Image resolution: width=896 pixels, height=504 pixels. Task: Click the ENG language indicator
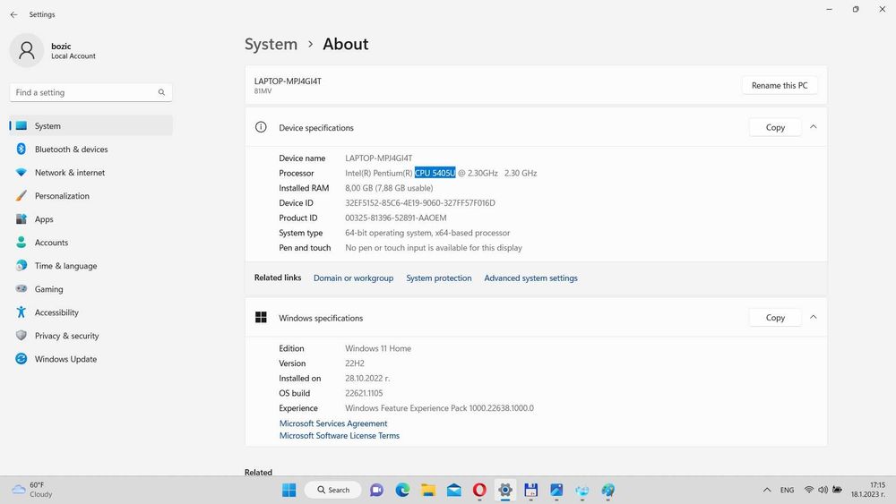(787, 490)
